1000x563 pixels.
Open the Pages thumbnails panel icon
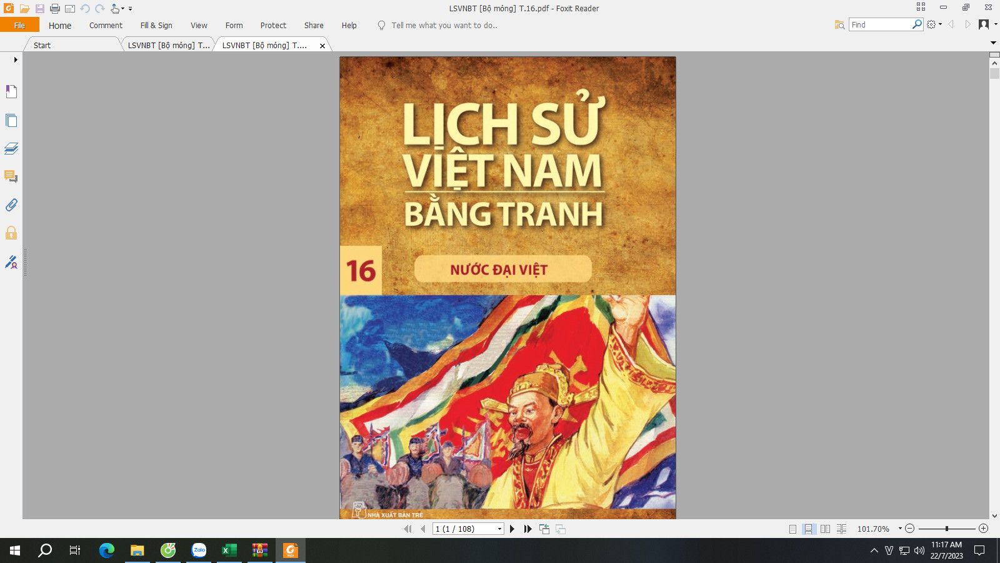click(11, 120)
